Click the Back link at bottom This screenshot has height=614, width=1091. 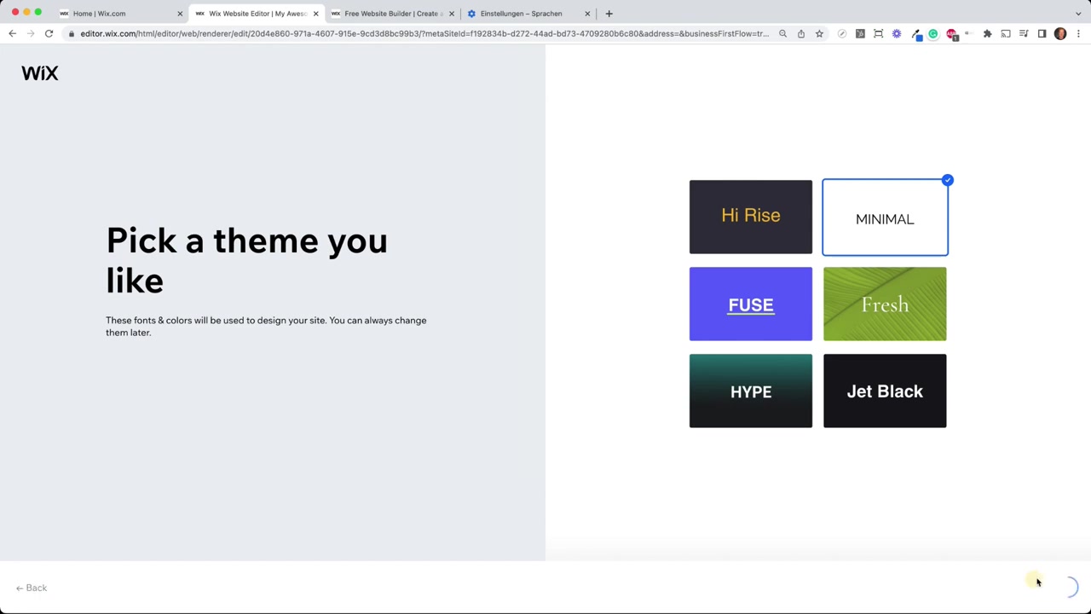(x=32, y=588)
